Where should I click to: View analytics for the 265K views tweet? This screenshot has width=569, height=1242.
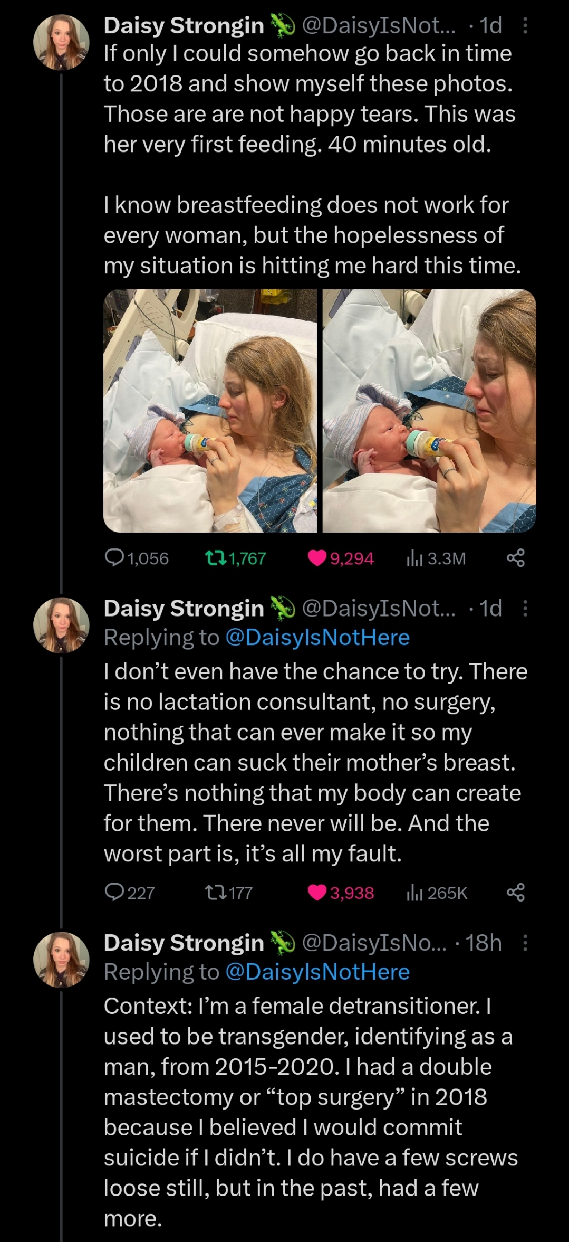[414, 893]
